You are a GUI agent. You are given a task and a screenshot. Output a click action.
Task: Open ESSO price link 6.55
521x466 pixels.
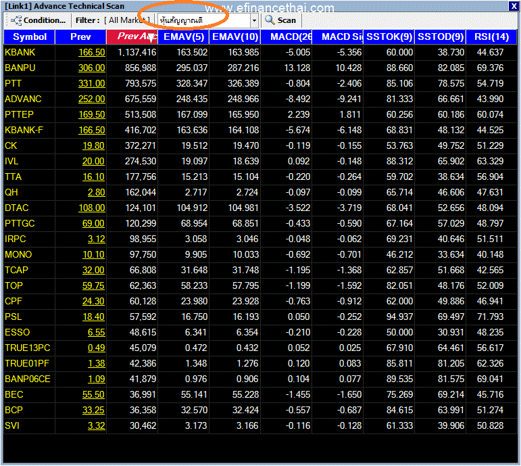click(97, 332)
